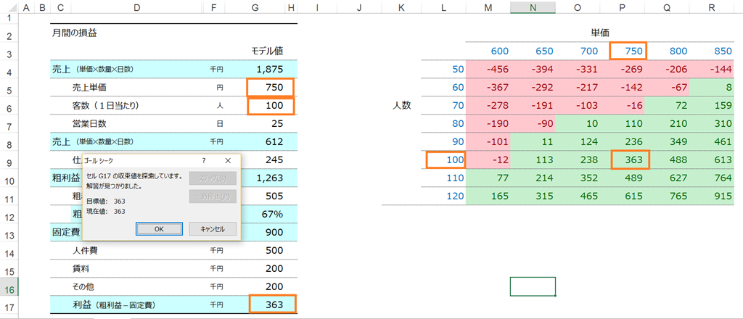Select column D header

pos(137,7)
